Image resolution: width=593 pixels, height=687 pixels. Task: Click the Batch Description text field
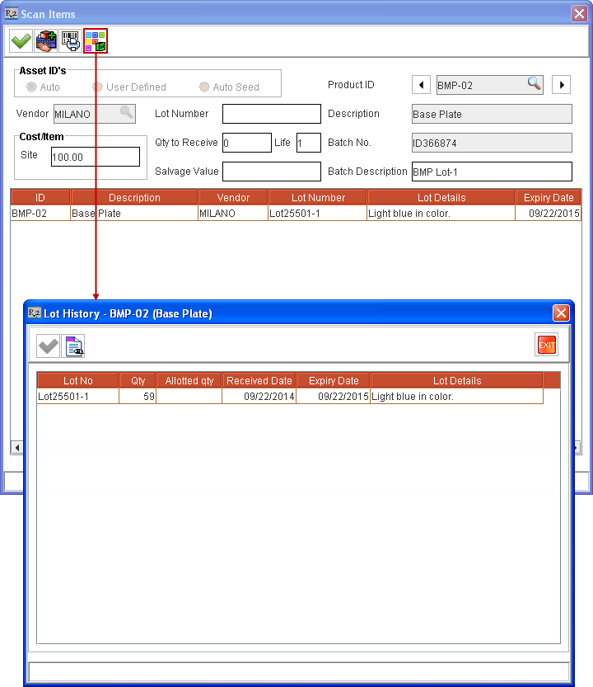point(491,172)
